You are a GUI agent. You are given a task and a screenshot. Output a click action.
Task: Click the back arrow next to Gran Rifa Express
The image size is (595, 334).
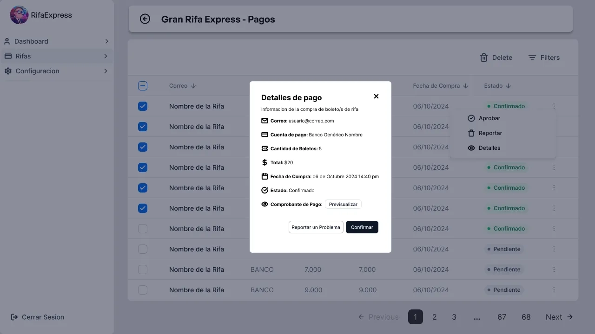pos(145,19)
